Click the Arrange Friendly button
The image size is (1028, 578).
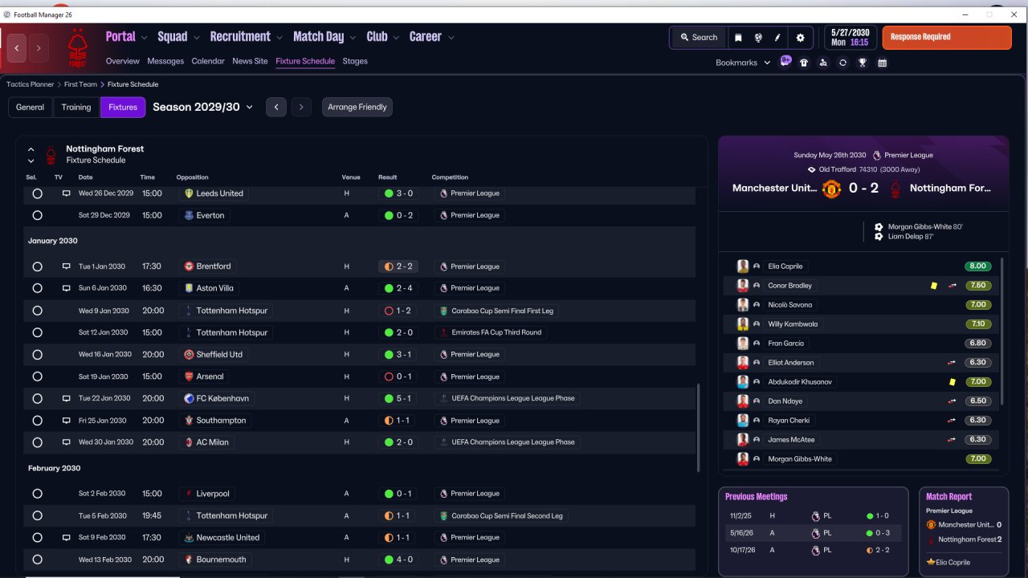(357, 107)
